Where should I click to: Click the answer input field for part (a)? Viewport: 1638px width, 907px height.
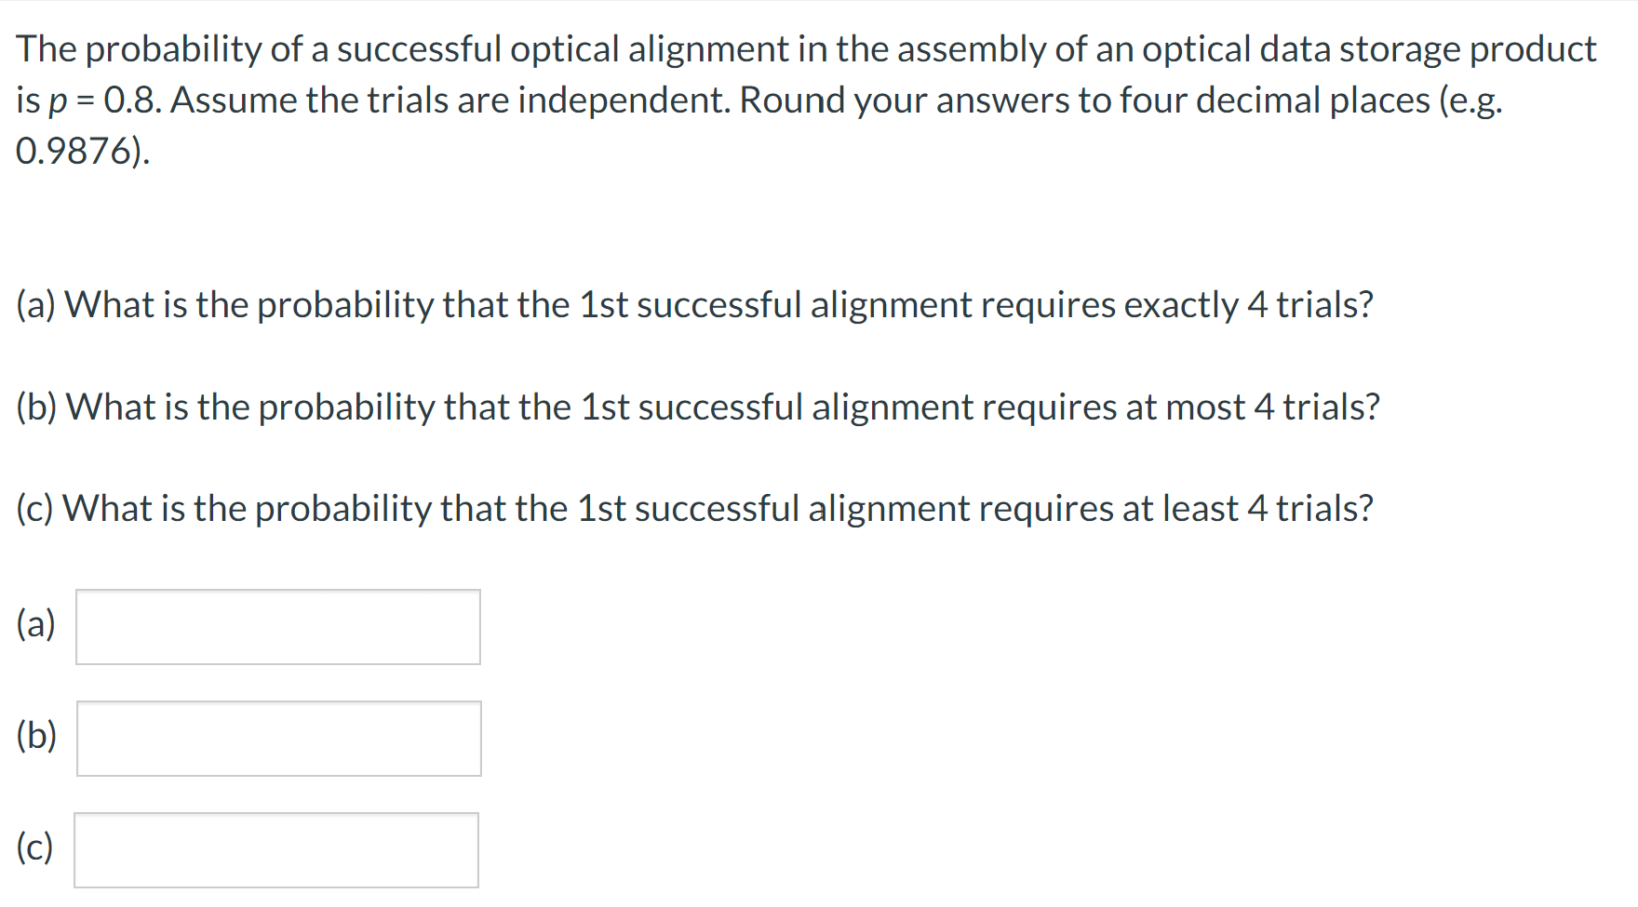coord(276,626)
